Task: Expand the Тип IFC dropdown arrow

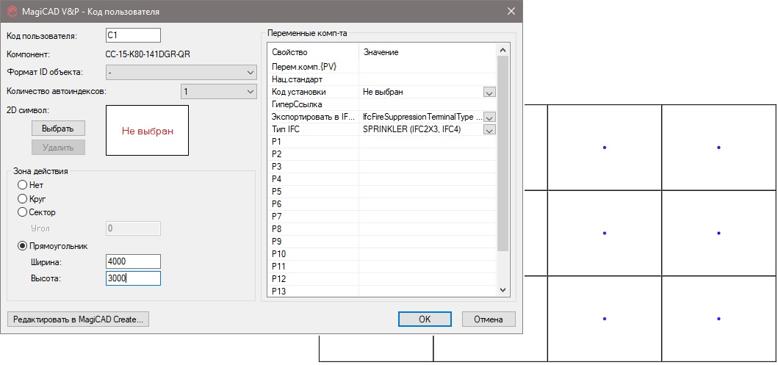Action: click(489, 129)
